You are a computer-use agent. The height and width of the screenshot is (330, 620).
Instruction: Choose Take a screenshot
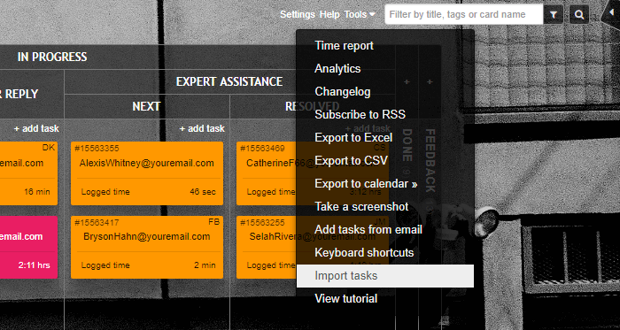click(x=384, y=206)
